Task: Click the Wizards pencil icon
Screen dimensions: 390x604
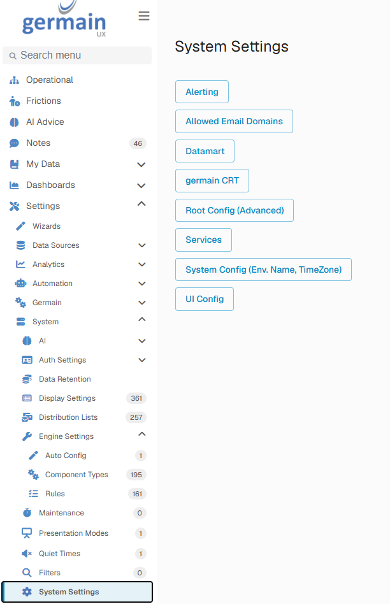Action: coord(21,226)
